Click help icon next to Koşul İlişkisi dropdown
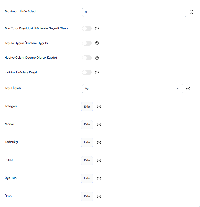Image resolution: width=200 pixels, height=207 pixels. point(188,89)
